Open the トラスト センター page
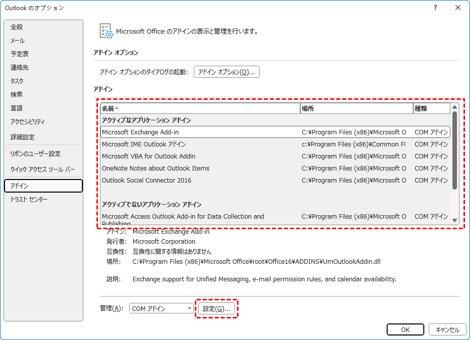 click(x=44, y=199)
